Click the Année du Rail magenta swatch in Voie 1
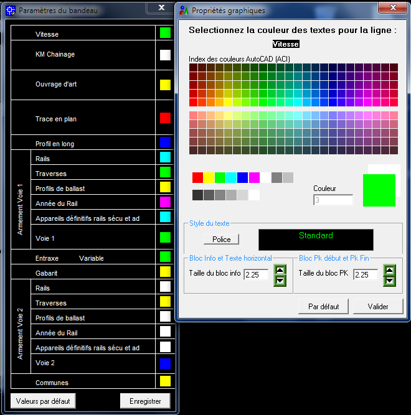411x415 pixels. pyautogui.click(x=165, y=202)
